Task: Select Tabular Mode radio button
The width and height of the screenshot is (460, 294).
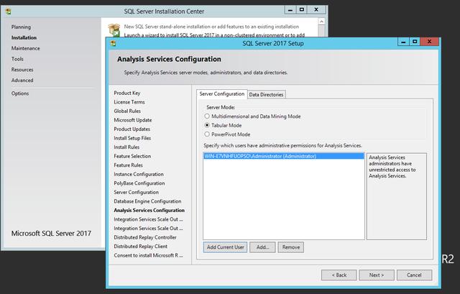Action: pyautogui.click(x=207, y=125)
